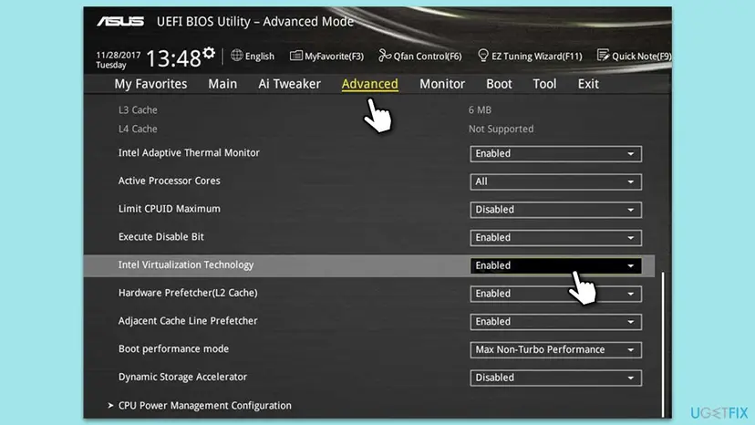Open Hardware Prefetcher(L2 Cache) dropdown
755x425 pixels.
click(x=555, y=294)
